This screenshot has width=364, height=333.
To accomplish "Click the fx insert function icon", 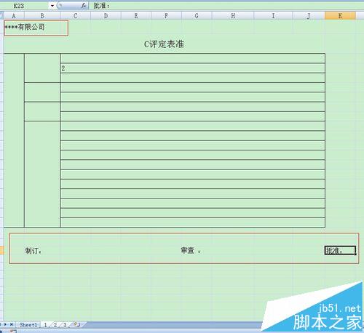I will (84, 6).
